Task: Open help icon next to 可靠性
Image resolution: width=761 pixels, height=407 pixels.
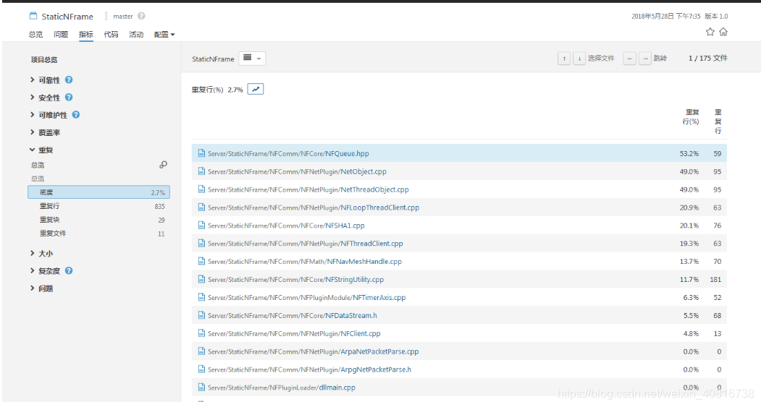Action: coord(69,80)
